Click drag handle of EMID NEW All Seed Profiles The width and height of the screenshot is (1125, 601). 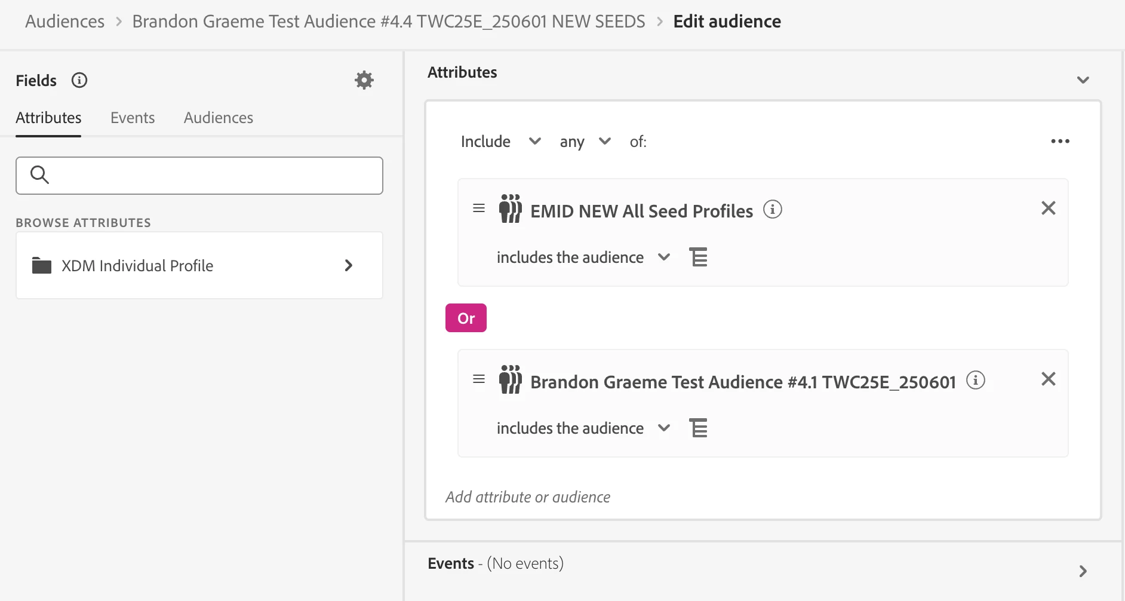tap(478, 208)
